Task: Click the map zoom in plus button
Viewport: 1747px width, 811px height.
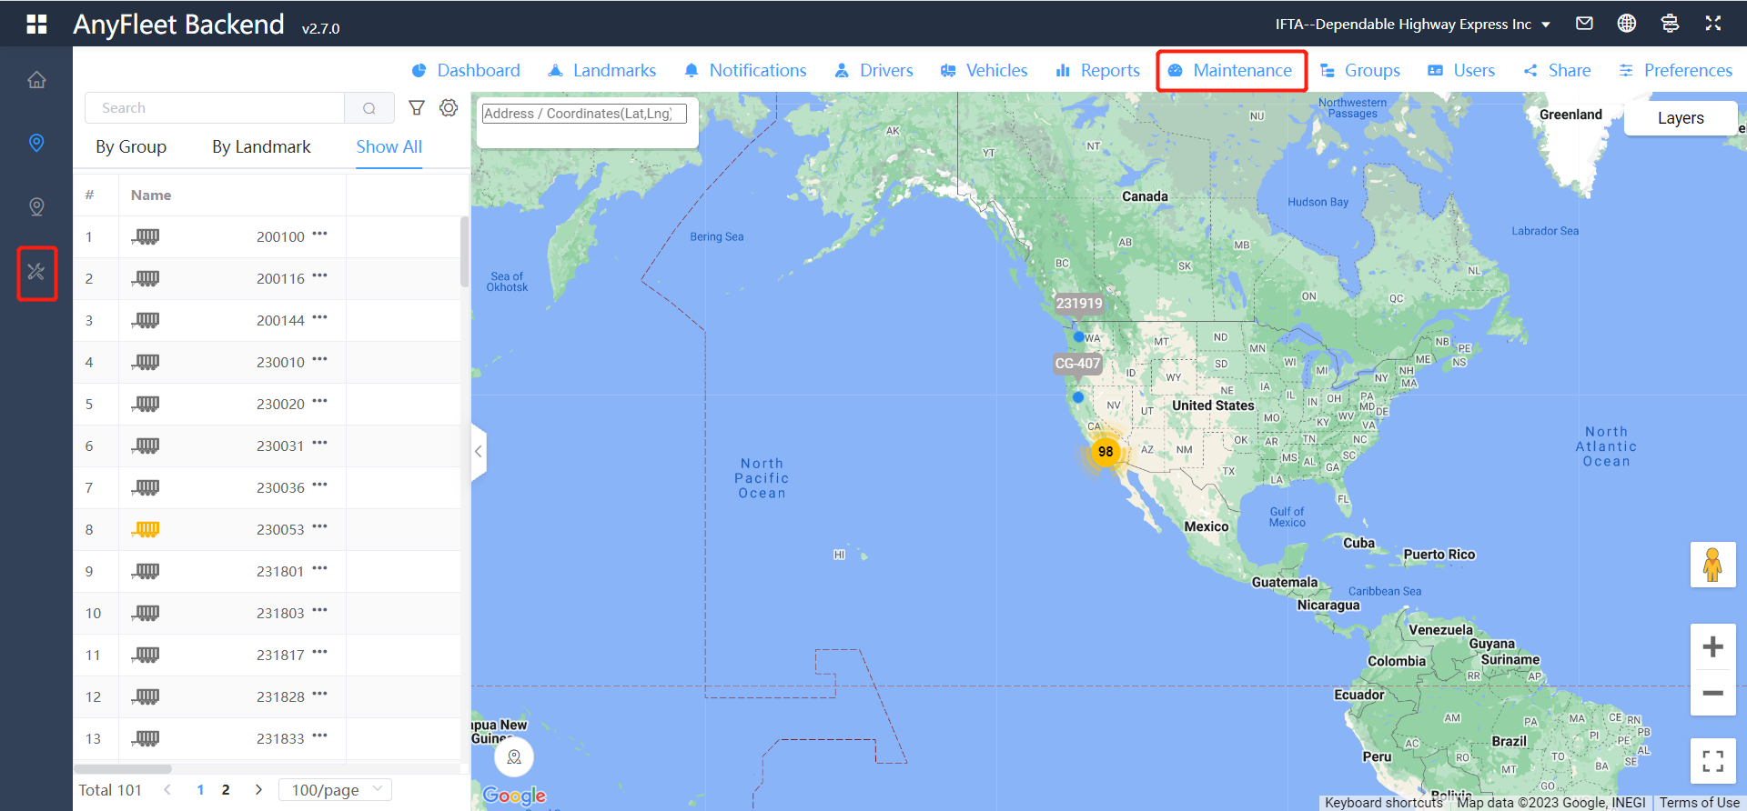Action: (1712, 646)
